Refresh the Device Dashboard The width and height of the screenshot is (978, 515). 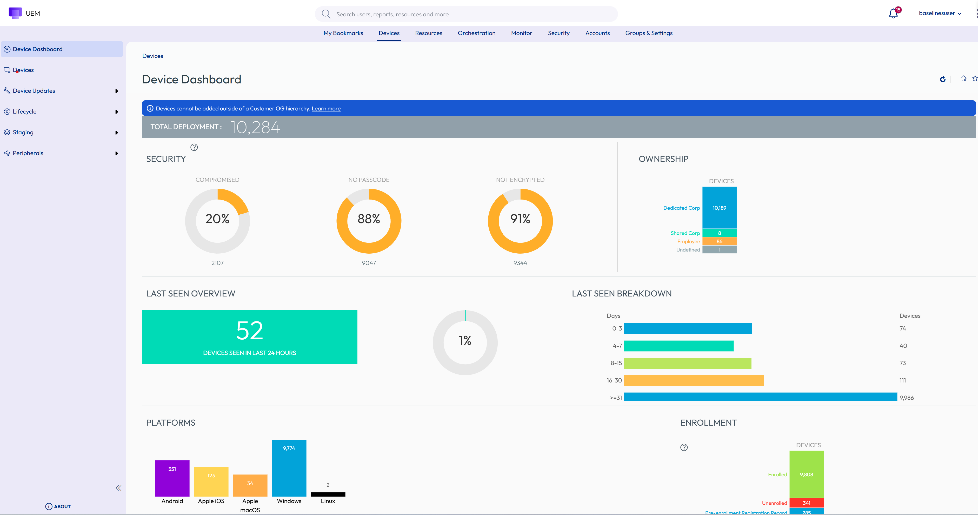click(943, 79)
